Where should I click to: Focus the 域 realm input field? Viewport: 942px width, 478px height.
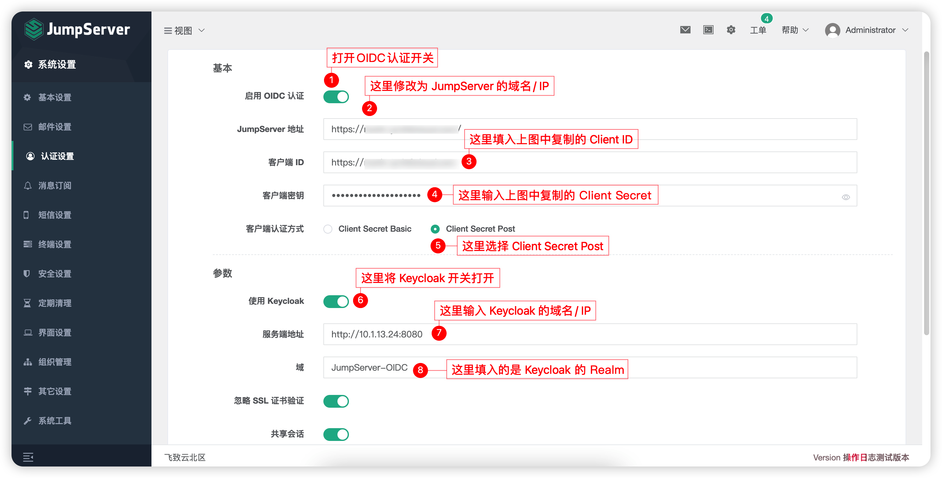pos(590,367)
